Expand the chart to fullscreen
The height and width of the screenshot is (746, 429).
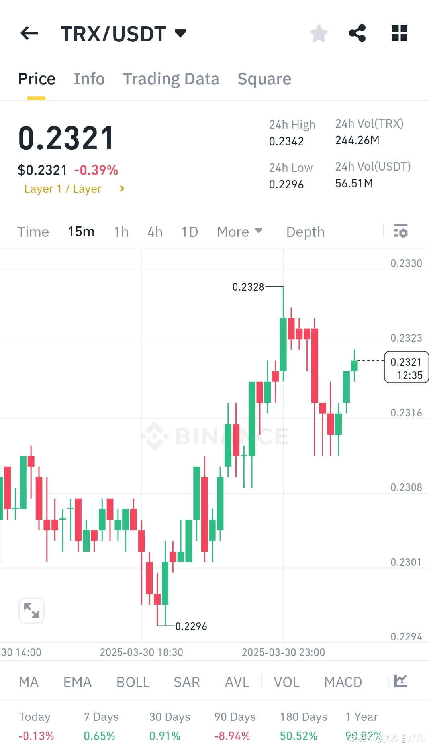pos(31,610)
